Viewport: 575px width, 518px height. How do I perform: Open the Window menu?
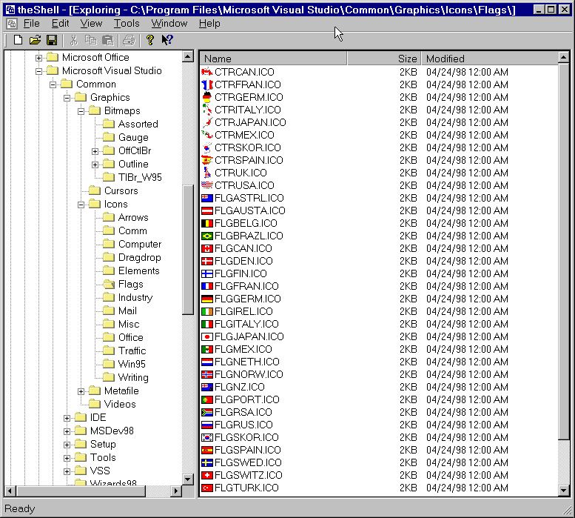(169, 24)
